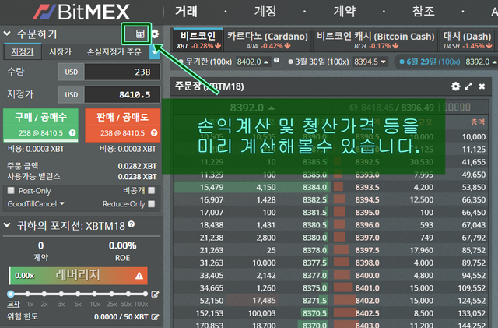Expand the orderbook panel to fullscreen
Viewport: 498px width, 328px height.
[468, 86]
